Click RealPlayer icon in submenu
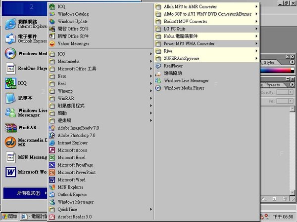The width and height of the screenshot is (297, 222). [x=158, y=66]
